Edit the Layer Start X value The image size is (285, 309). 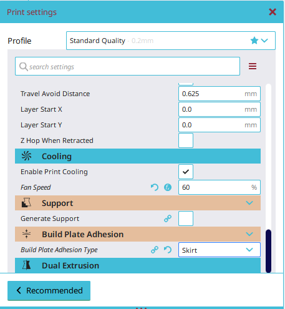point(220,109)
